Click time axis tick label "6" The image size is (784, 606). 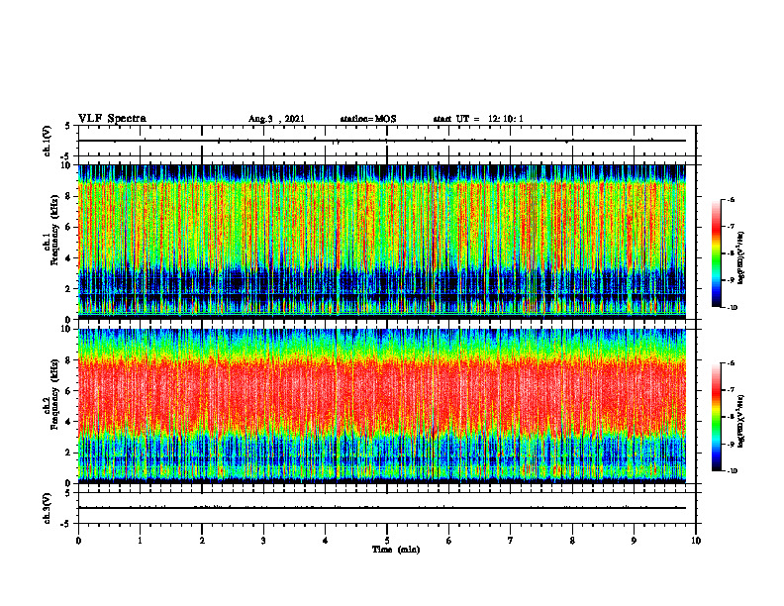tap(449, 541)
